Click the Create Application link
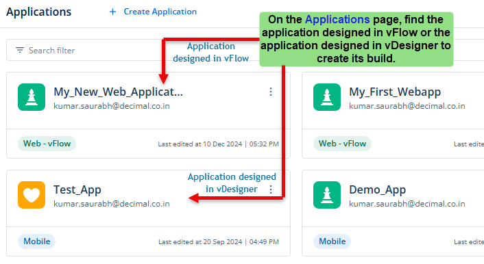 (160, 12)
